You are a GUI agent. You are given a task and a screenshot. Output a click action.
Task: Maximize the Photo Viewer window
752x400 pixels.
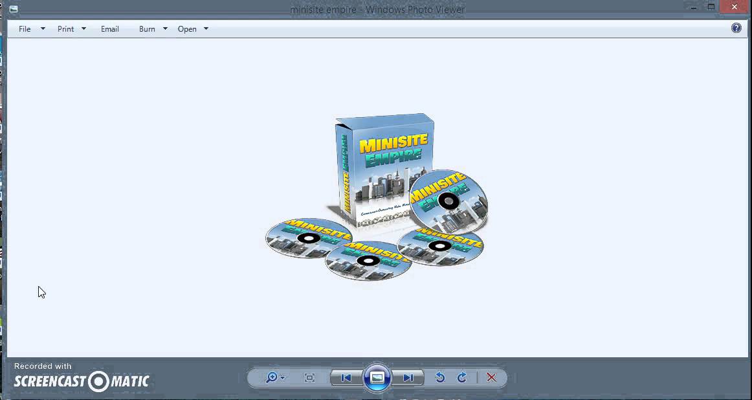(711, 6)
